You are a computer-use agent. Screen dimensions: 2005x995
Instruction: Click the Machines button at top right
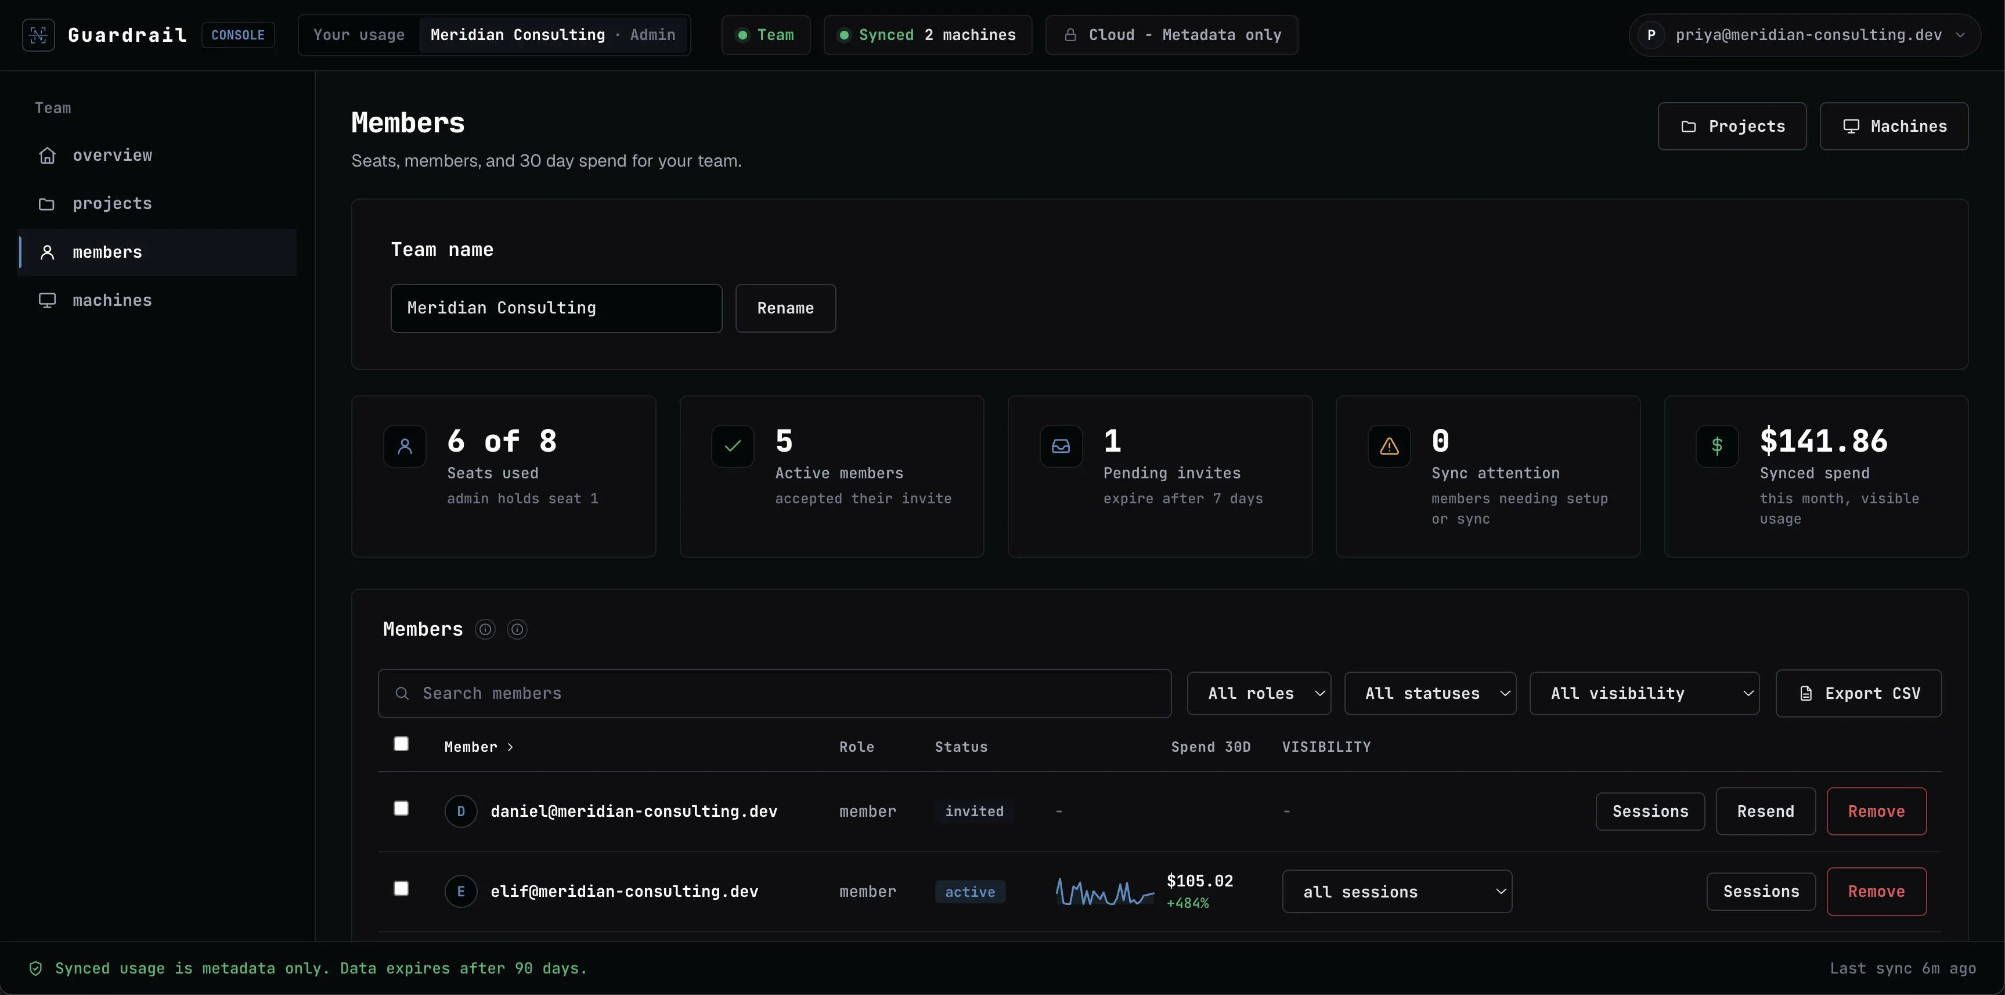(1894, 126)
